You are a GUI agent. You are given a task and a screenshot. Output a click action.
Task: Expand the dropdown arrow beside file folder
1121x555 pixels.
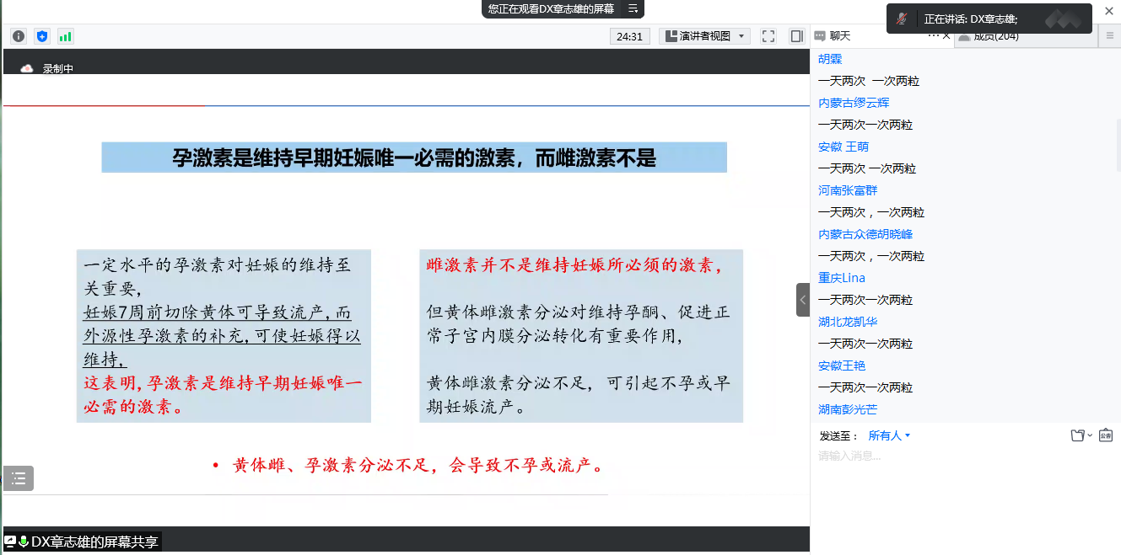(x=1090, y=435)
